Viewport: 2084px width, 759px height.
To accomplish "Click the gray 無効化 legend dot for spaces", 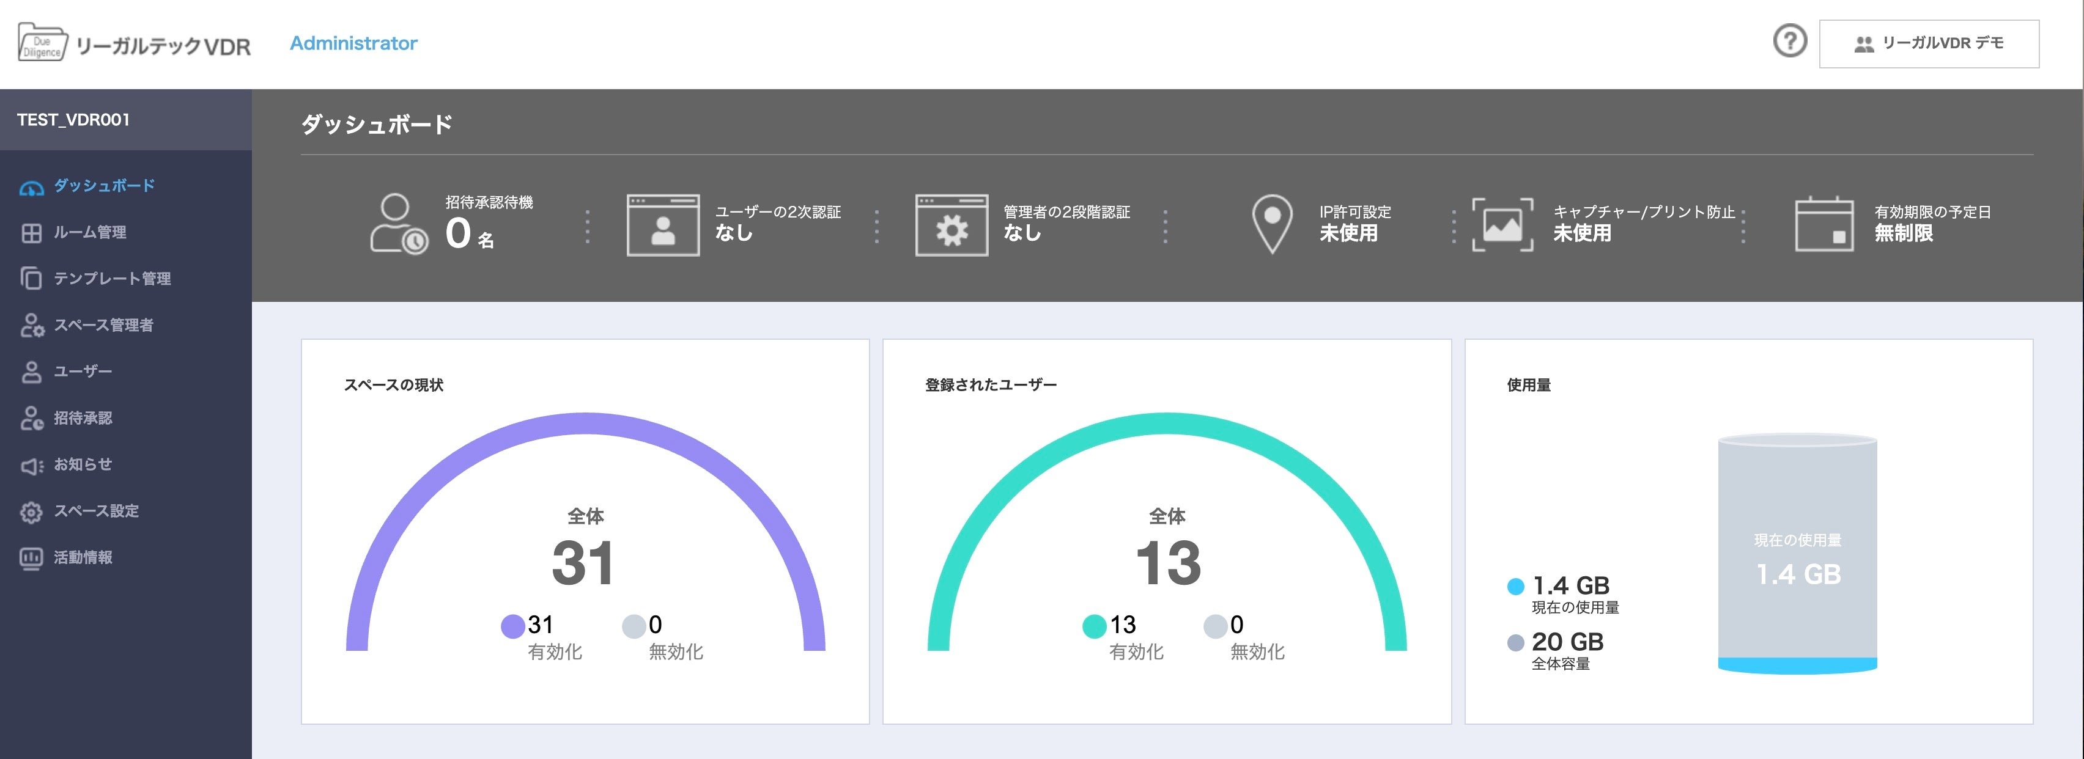I will point(634,626).
